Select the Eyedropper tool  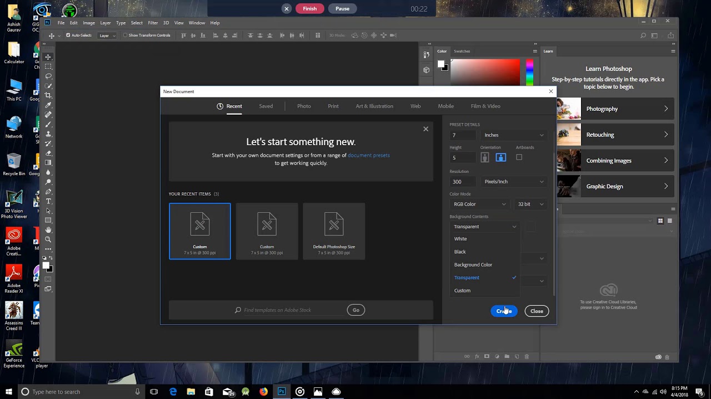click(x=48, y=105)
